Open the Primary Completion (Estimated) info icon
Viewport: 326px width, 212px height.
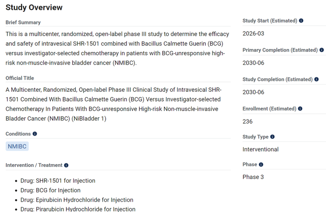tap(322, 50)
